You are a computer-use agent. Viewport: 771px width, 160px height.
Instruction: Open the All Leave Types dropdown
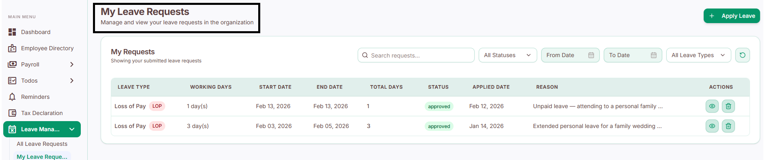click(698, 55)
